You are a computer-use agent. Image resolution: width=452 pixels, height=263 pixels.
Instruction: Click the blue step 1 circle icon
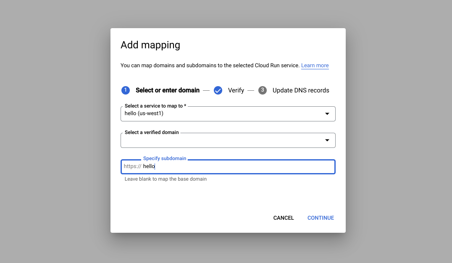click(x=125, y=90)
